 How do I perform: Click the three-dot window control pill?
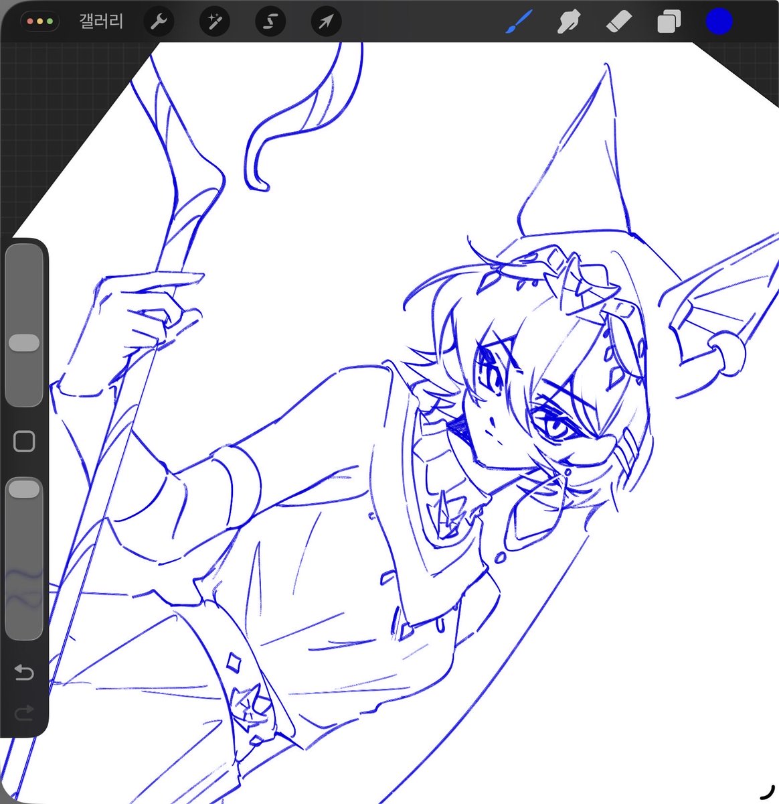(40, 21)
